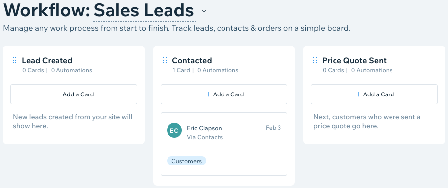This screenshot has width=448, height=188.
Task: Open 0 Automations under Price Quote Sent
Action: (x=372, y=70)
